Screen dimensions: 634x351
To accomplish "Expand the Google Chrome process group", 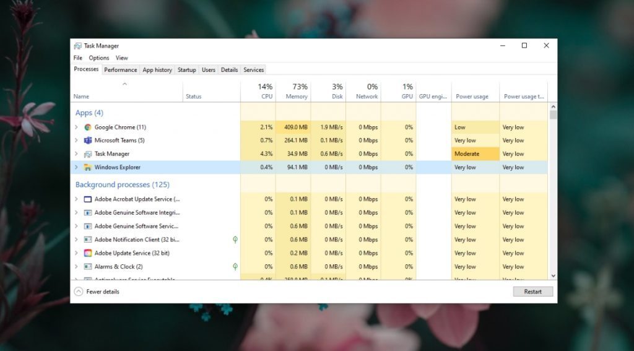I will pos(76,127).
